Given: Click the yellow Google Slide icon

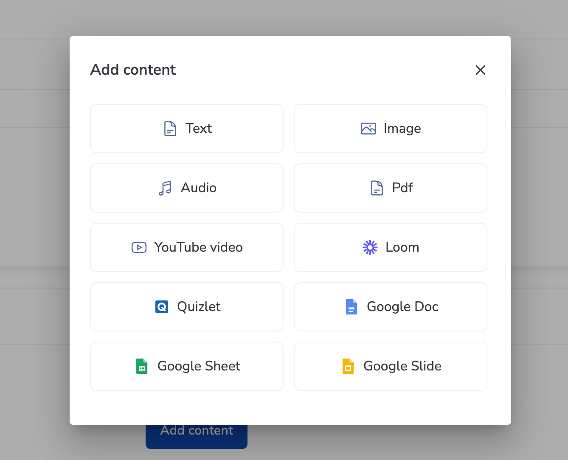Looking at the screenshot, I should pyautogui.click(x=348, y=366).
